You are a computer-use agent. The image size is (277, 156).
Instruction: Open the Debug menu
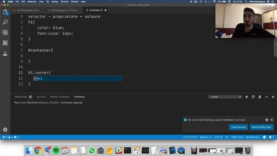[x=55, y=2]
